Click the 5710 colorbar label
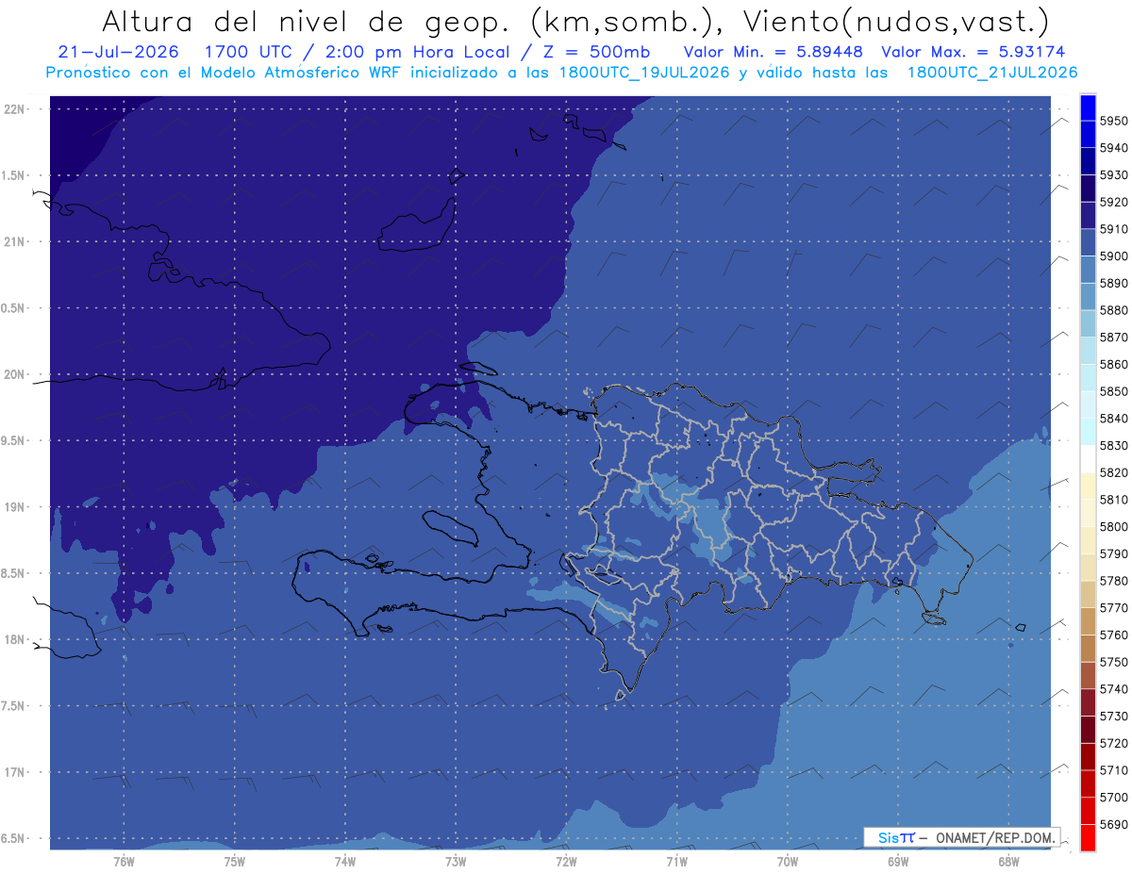This screenshot has width=1132, height=874. point(1113,770)
